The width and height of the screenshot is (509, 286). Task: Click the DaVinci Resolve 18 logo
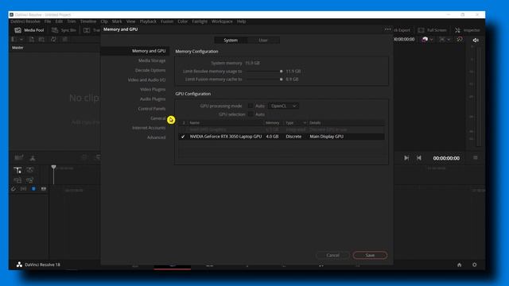coord(19,265)
